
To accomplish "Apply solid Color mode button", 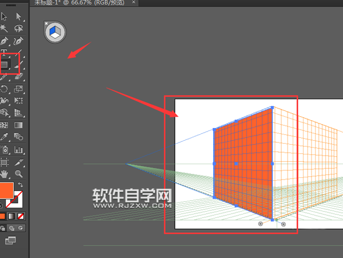I will 2,216.
